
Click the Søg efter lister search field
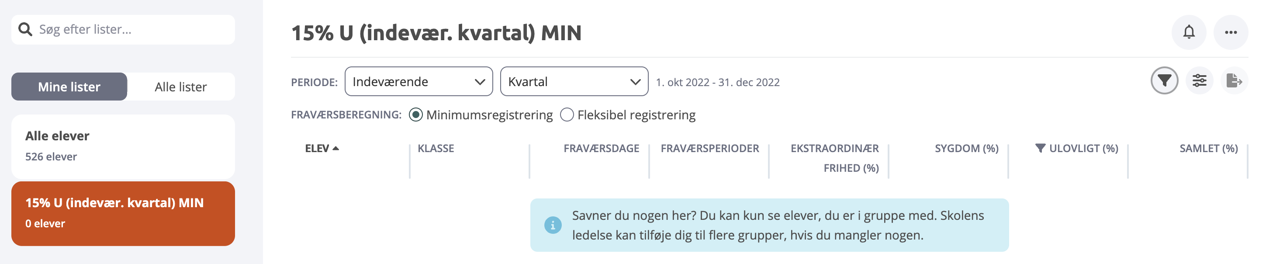click(x=123, y=29)
